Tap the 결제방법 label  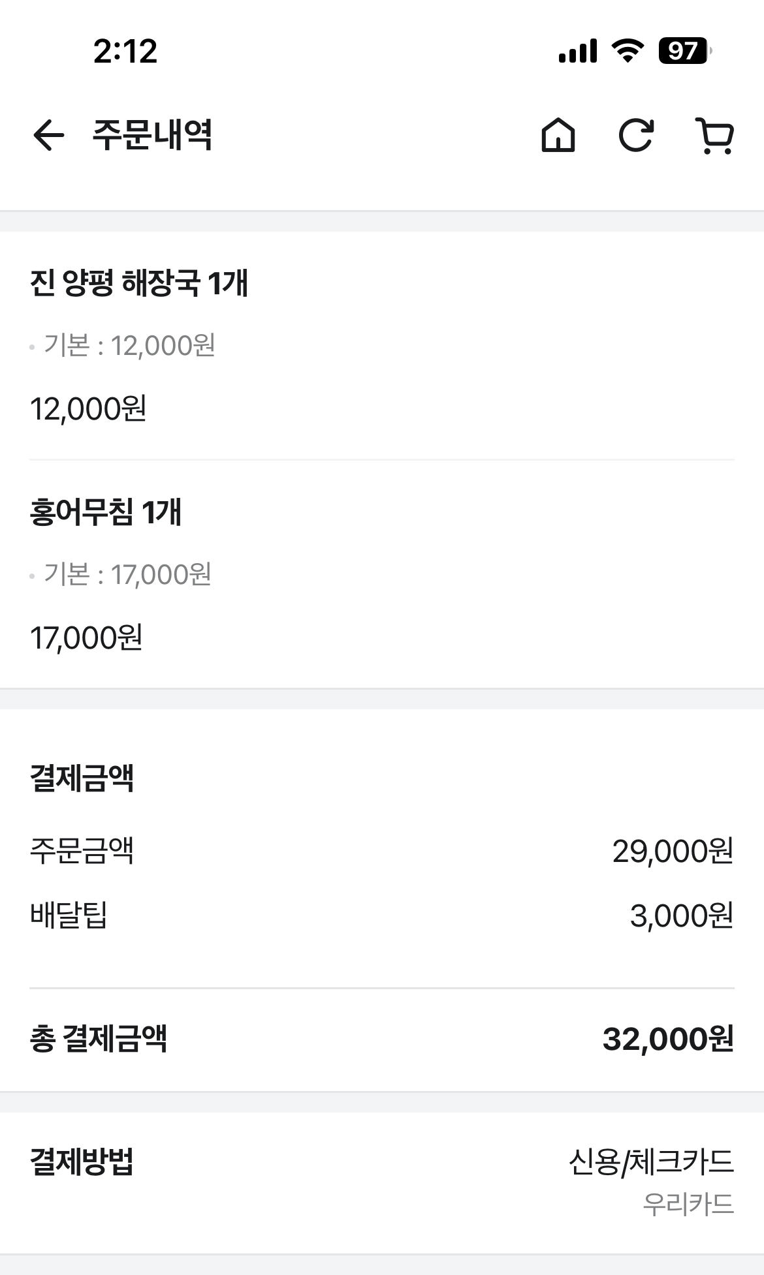click(x=82, y=1161)
